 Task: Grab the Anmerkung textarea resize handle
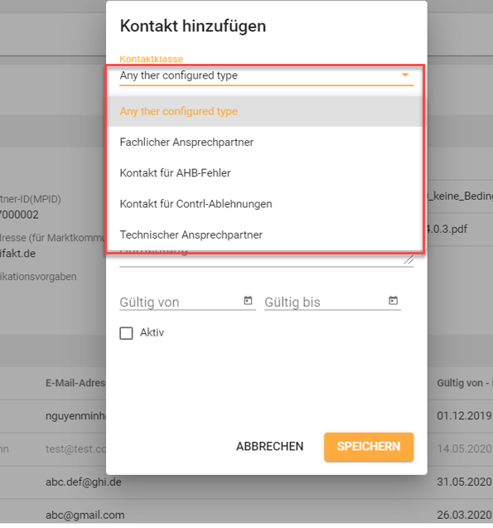[x=408, y=259]
